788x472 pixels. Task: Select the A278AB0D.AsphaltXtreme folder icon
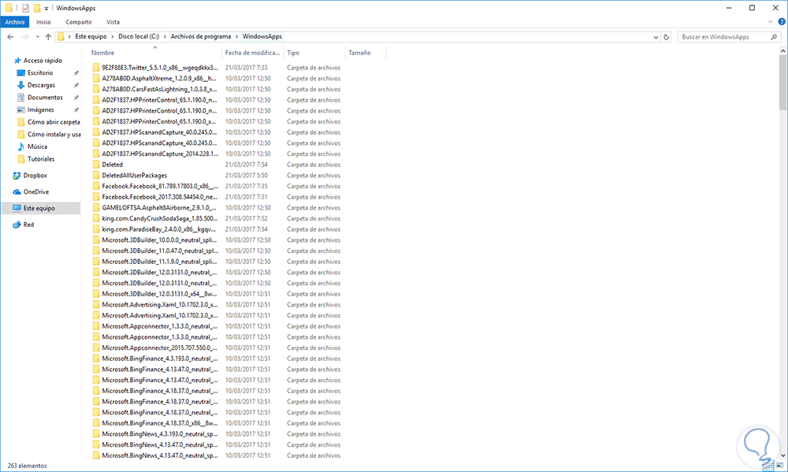point(95,79)
